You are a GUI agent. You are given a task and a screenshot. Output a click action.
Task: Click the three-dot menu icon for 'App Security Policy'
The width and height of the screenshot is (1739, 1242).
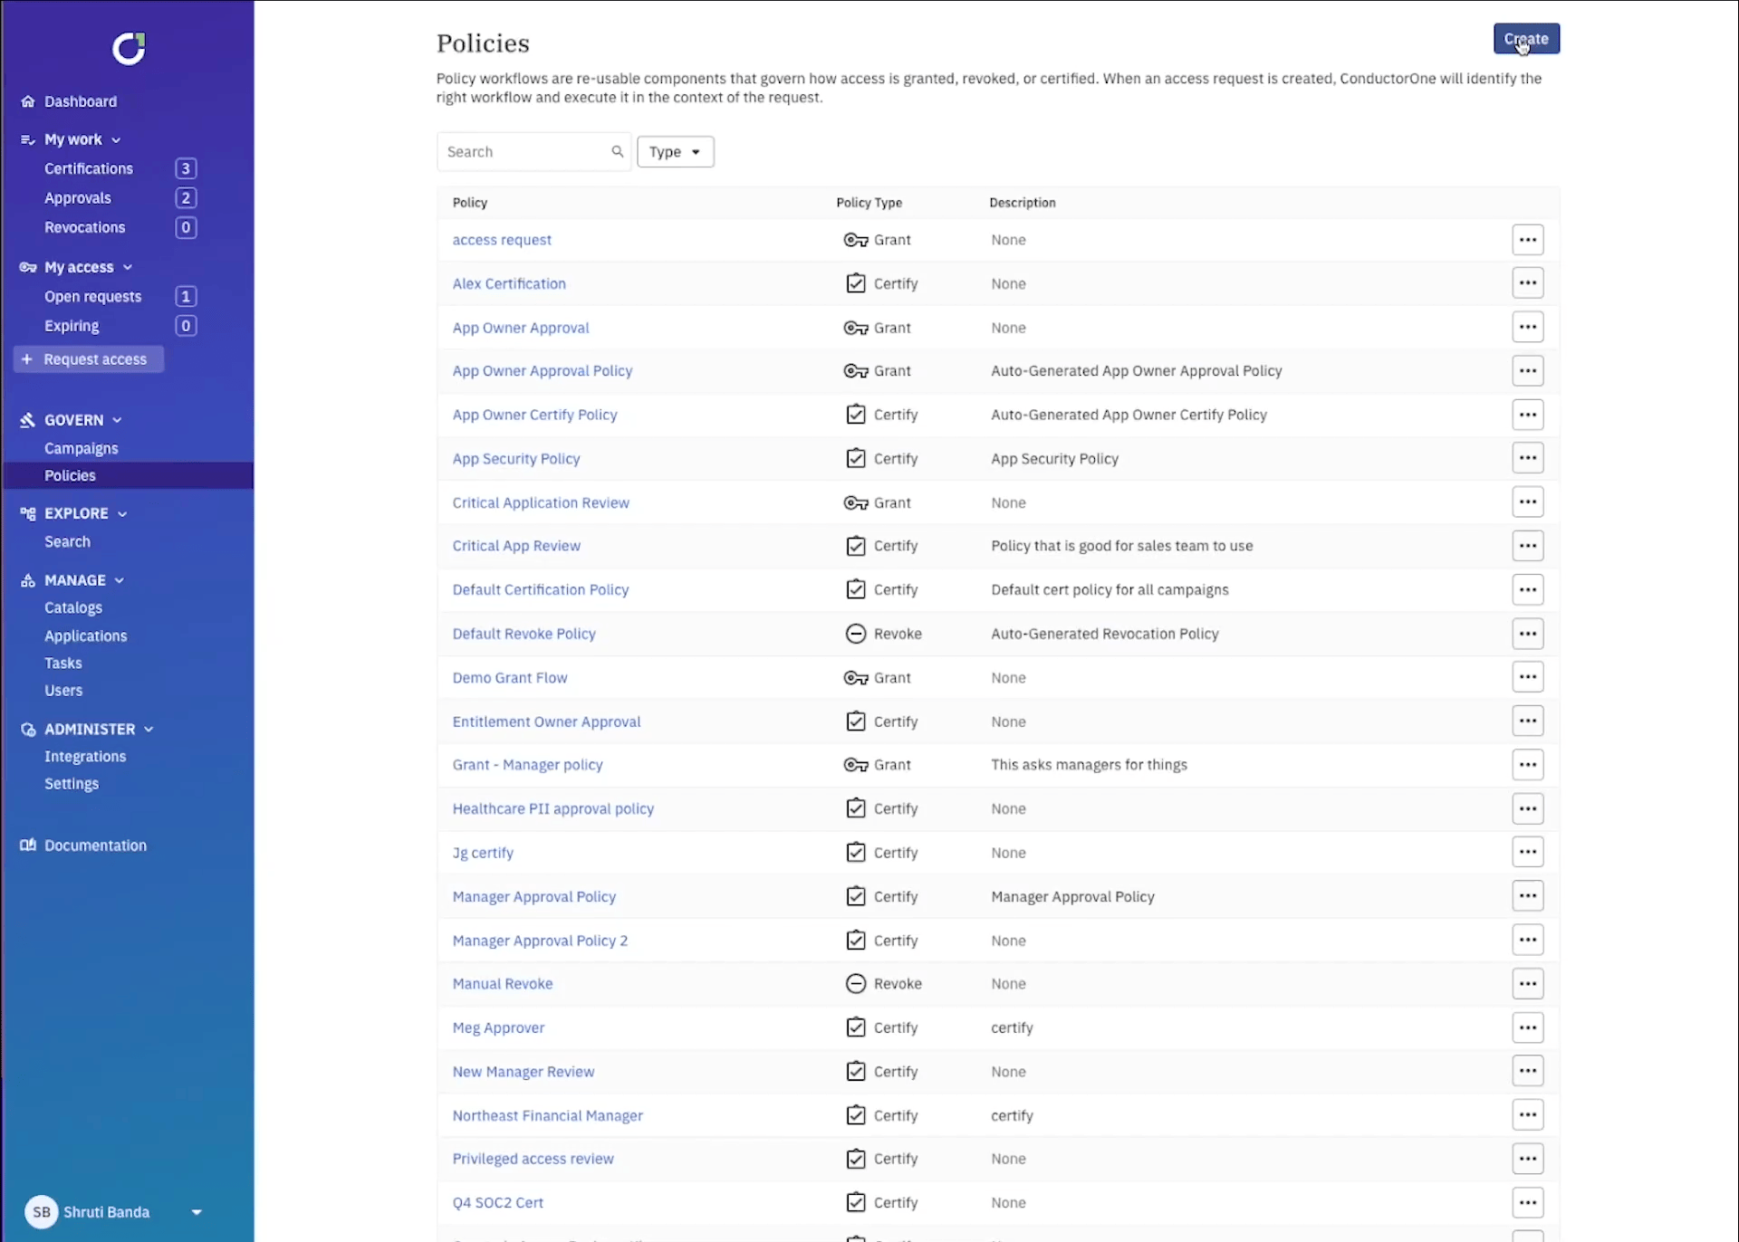[1528, 458]
